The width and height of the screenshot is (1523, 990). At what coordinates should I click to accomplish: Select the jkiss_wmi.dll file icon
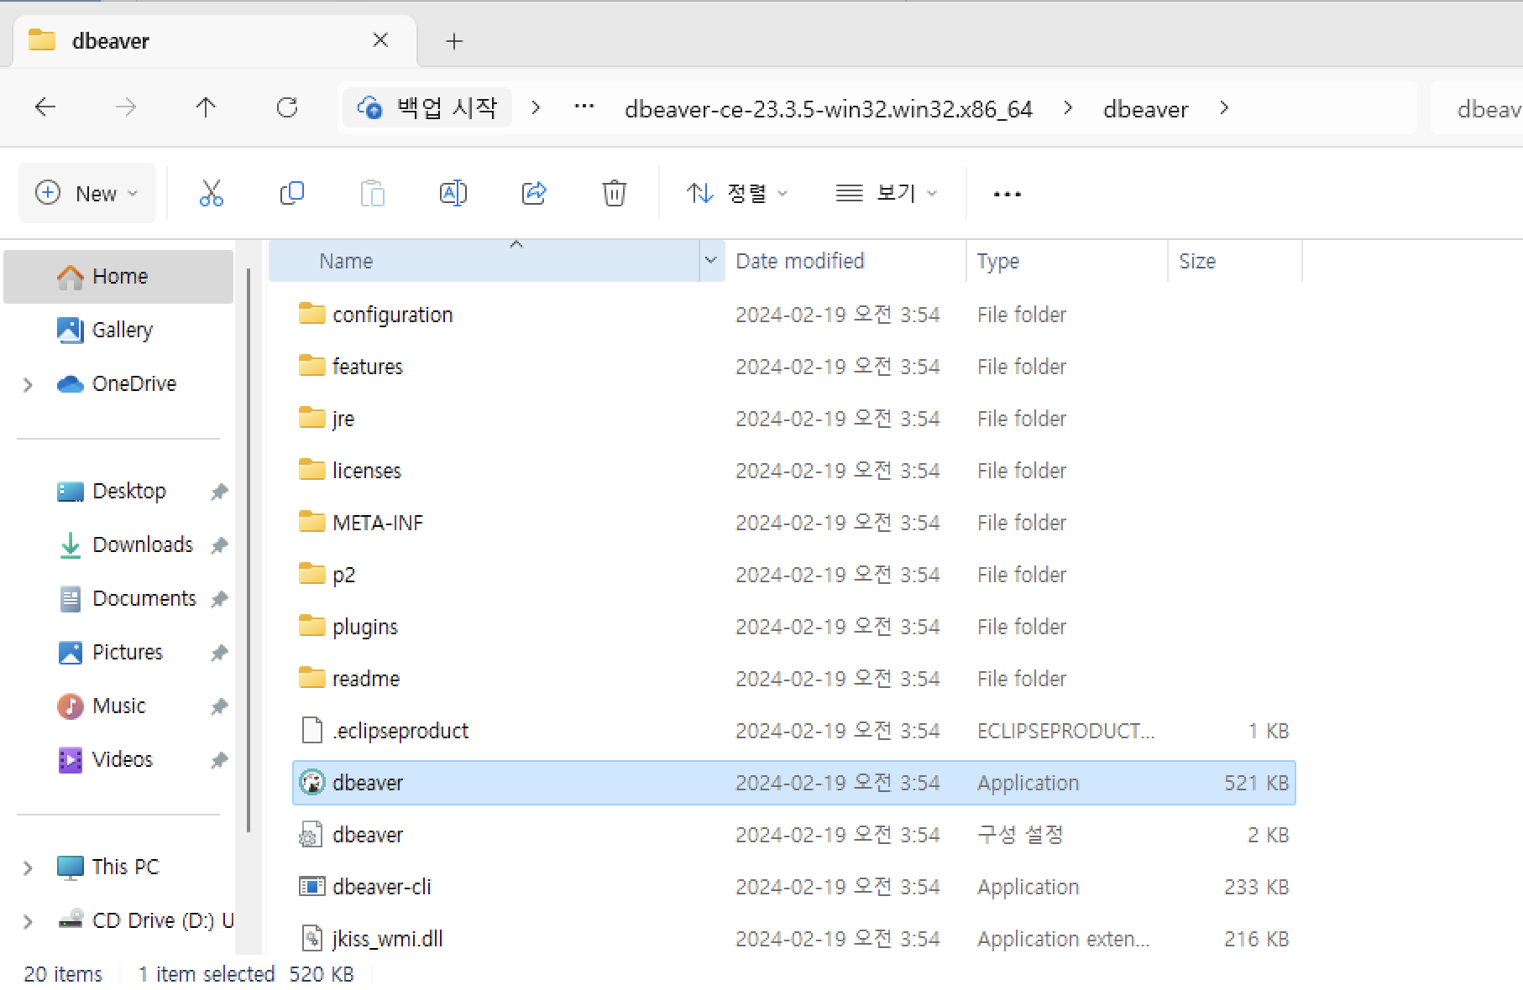[x=311, y=939]
